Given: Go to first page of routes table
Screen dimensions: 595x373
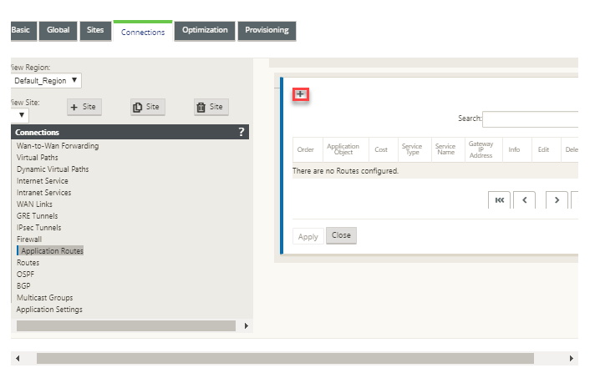Looking at the screenshot, I should click(500, 199).
